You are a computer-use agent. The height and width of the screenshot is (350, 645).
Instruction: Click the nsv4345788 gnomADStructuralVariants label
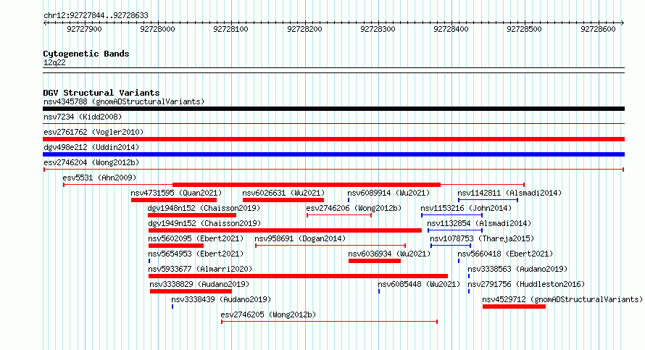point(124,101)
